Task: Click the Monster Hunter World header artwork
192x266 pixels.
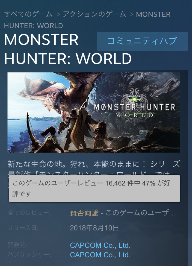Action: [94, 112]
